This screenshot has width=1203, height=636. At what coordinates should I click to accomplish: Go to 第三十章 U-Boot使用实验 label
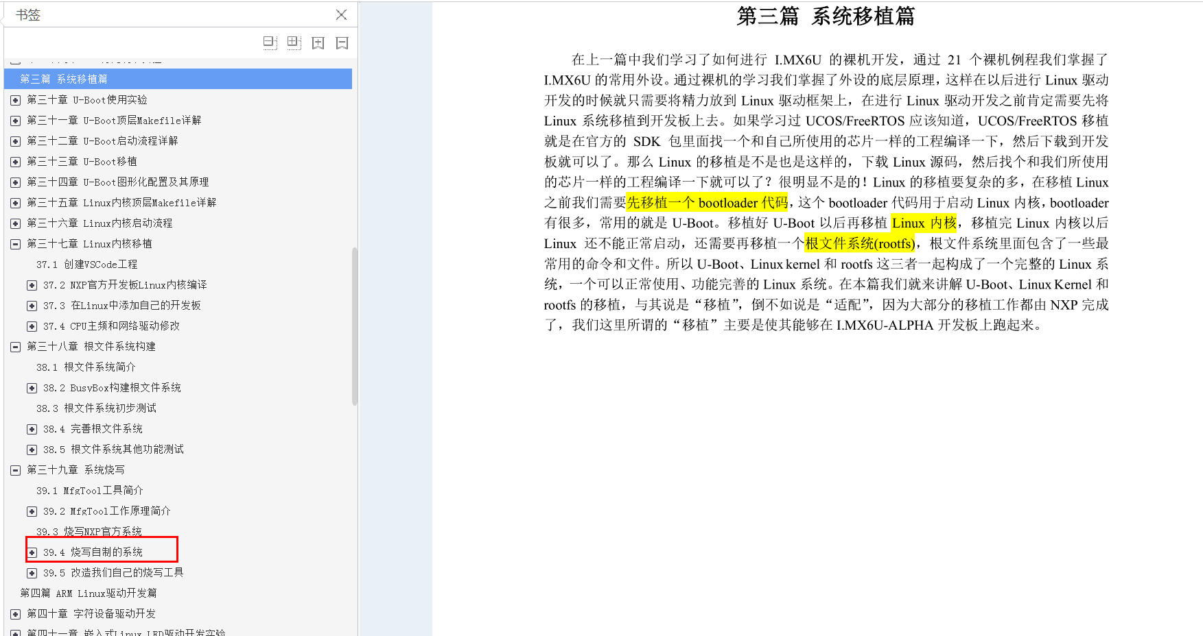pos(87,99)
